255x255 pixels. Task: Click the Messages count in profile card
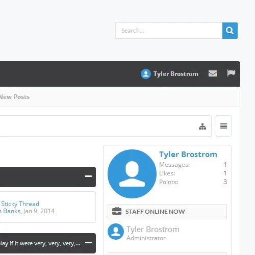tap(225, 165)
